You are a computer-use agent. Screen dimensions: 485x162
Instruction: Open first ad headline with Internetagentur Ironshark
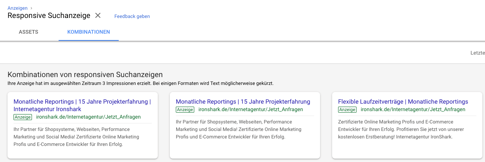pyautogui.click(x=82, y=105)
